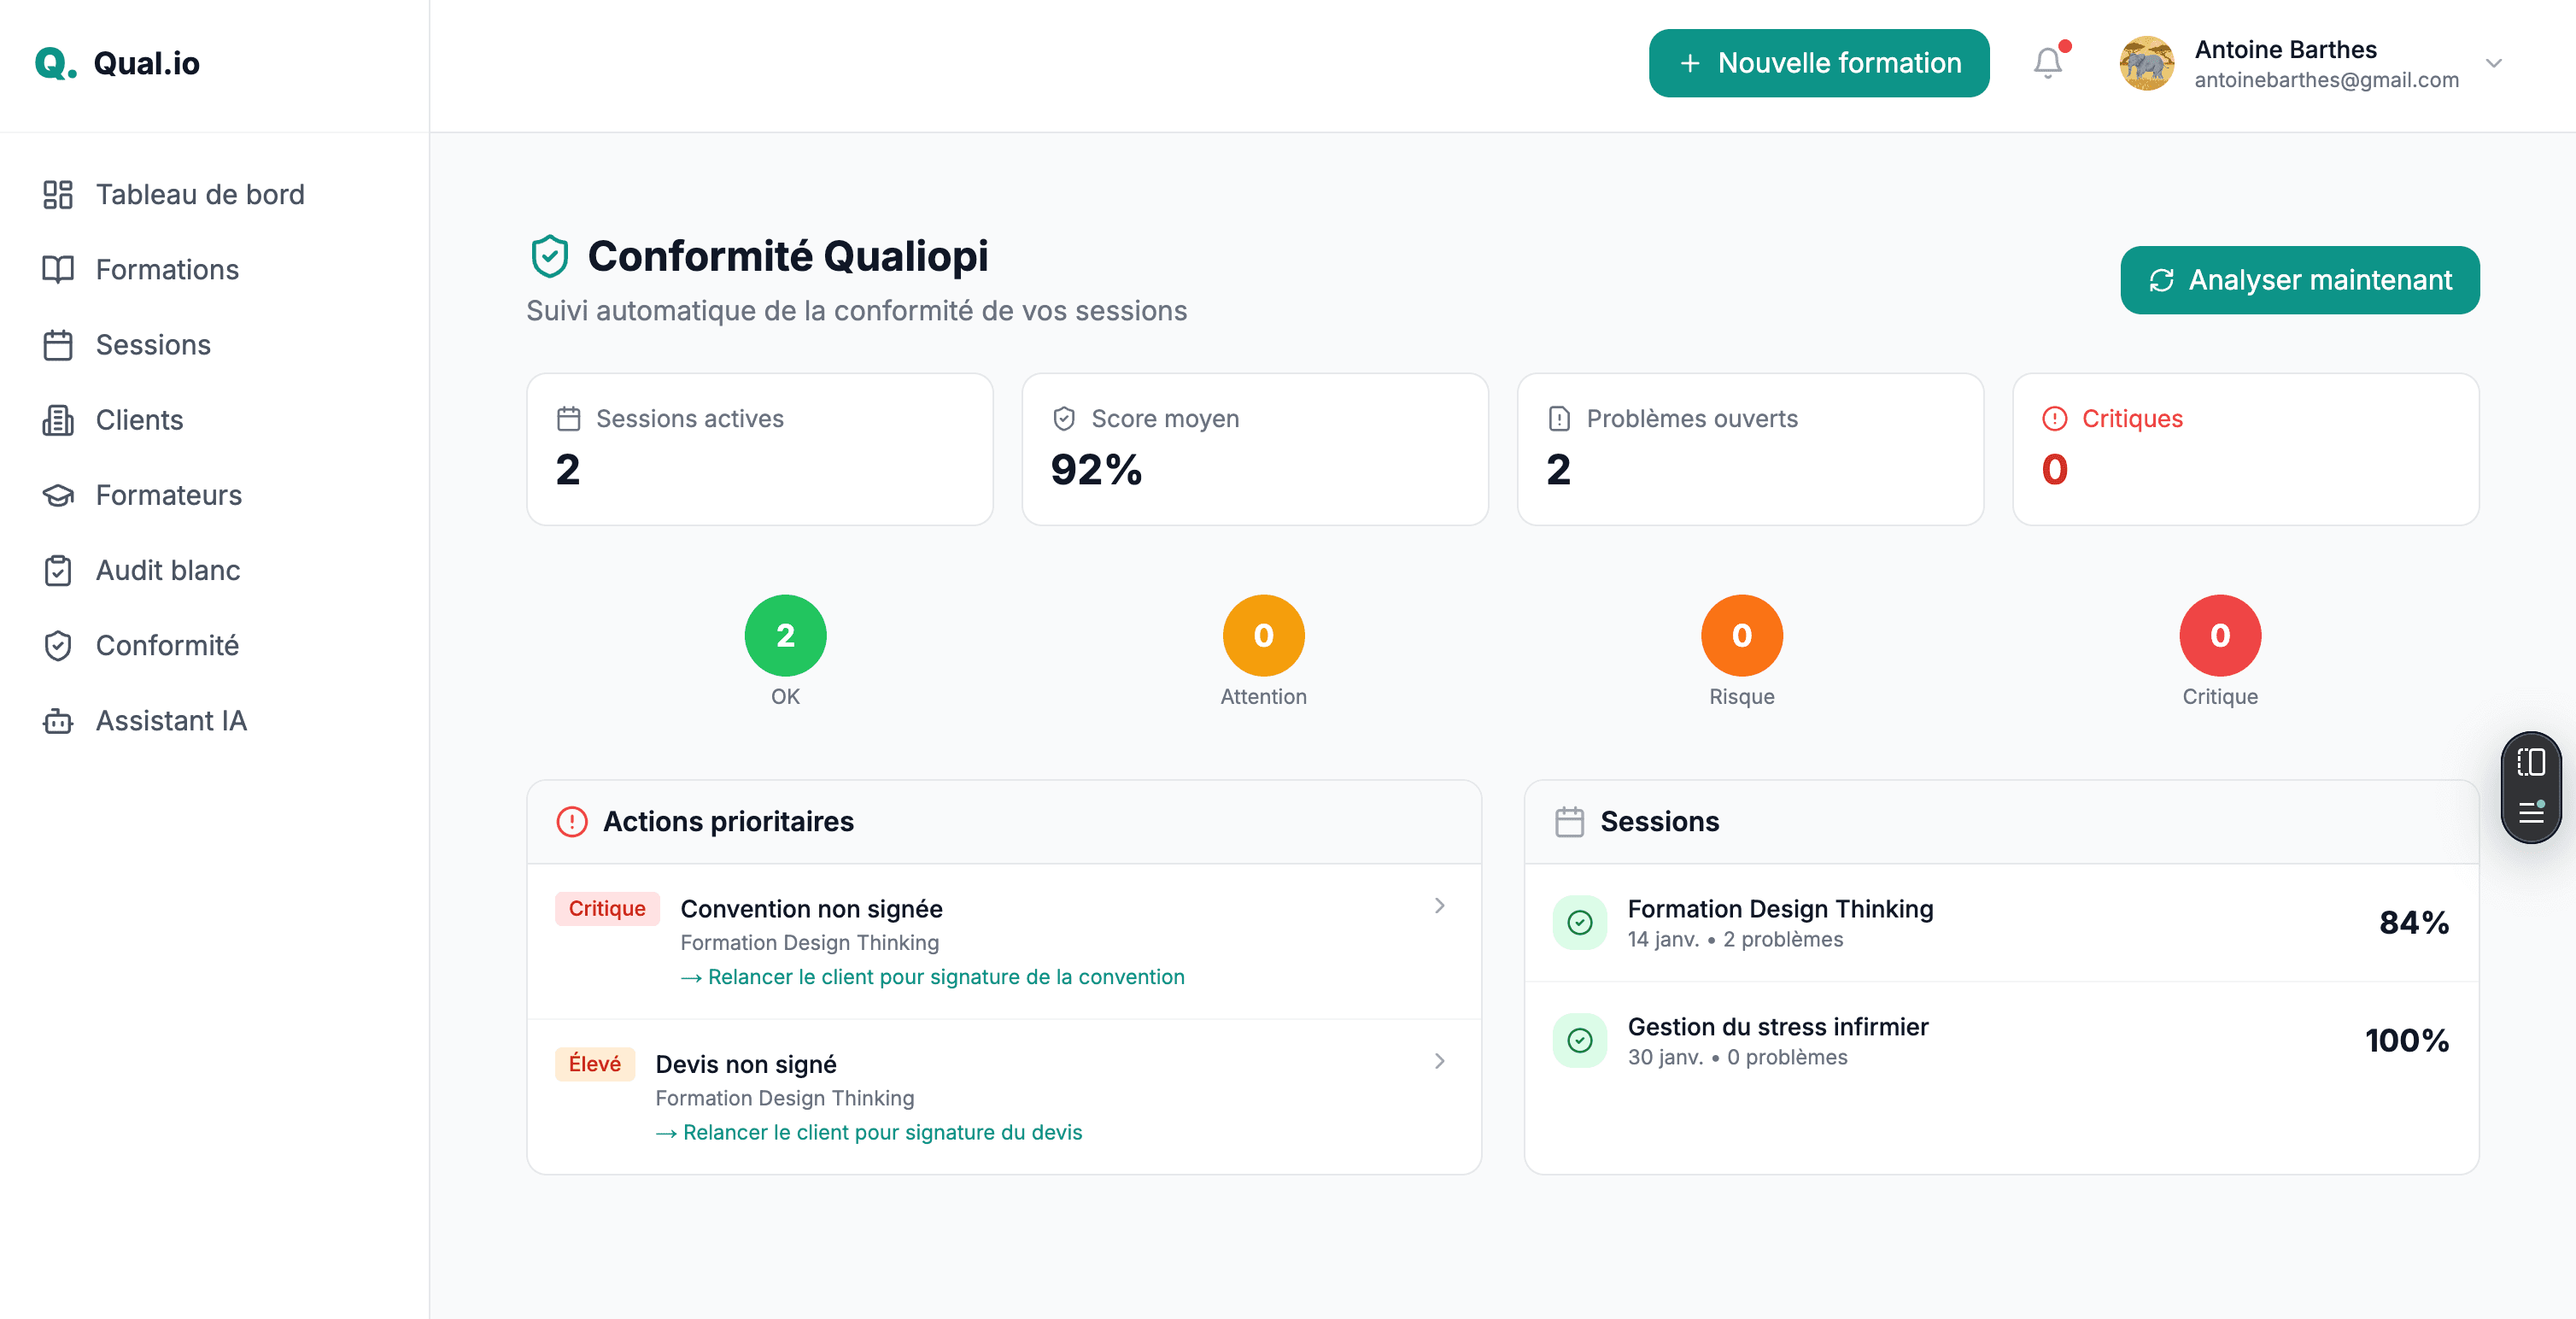
Task: Select the Formations sidebar icon
Action: (58, 269)
